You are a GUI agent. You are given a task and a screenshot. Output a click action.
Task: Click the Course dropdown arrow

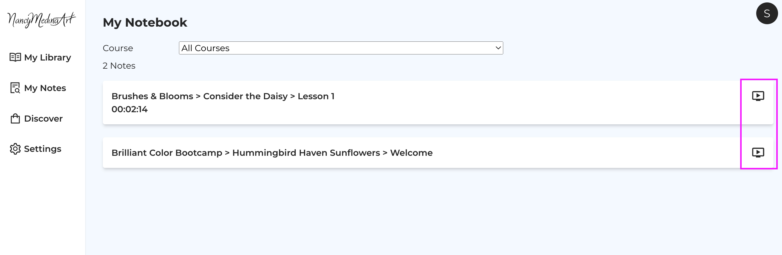click(x=498, y=48)
